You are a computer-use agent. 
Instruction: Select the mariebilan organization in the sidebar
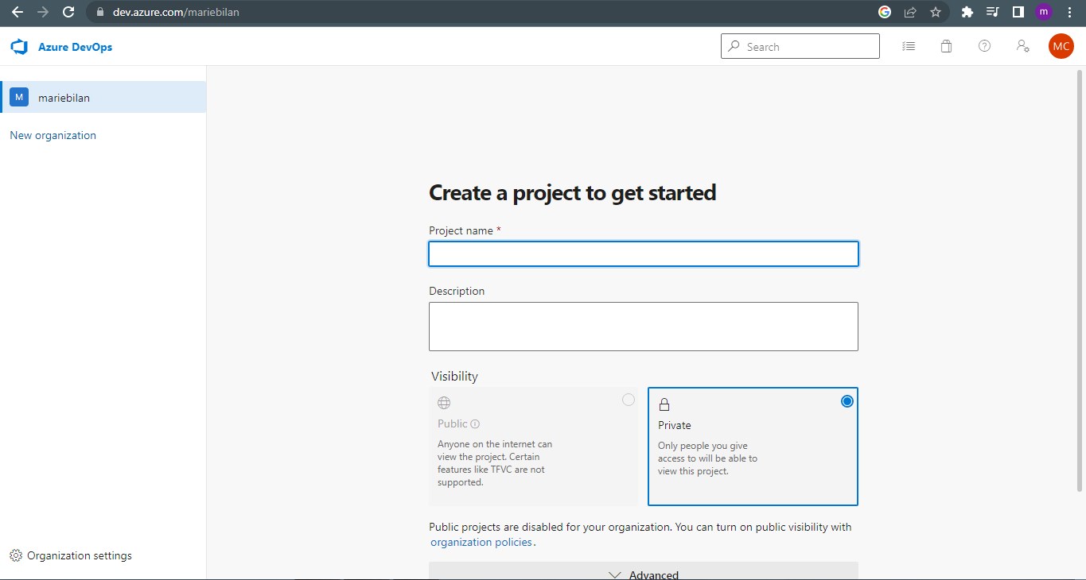pyautogui.click(x=64, y=97)
